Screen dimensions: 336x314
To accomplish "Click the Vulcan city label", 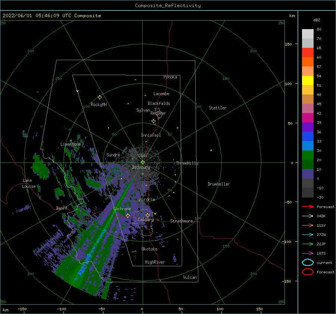I will (190, 277).
